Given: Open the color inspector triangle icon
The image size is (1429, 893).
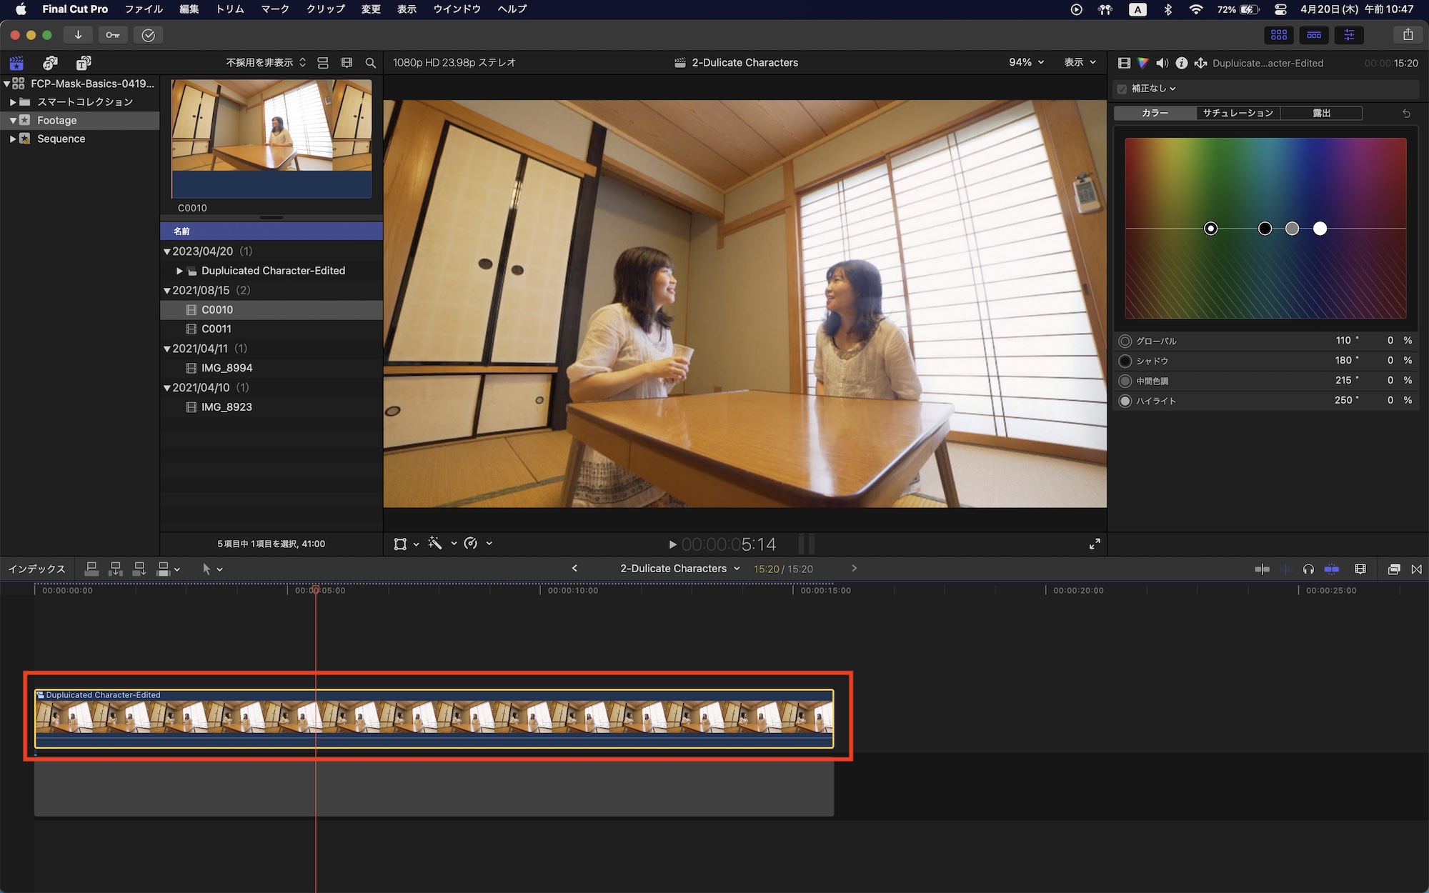Looking at the screenshot, I should tap(1143, 63).
